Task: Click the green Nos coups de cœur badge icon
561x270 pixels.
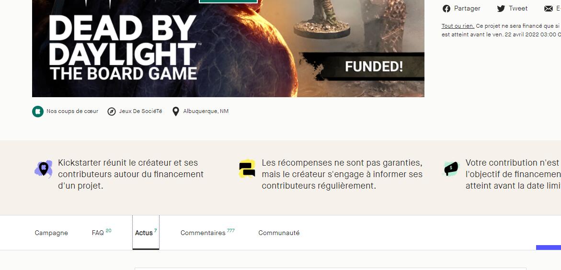Action: click(x=37, y=111)
